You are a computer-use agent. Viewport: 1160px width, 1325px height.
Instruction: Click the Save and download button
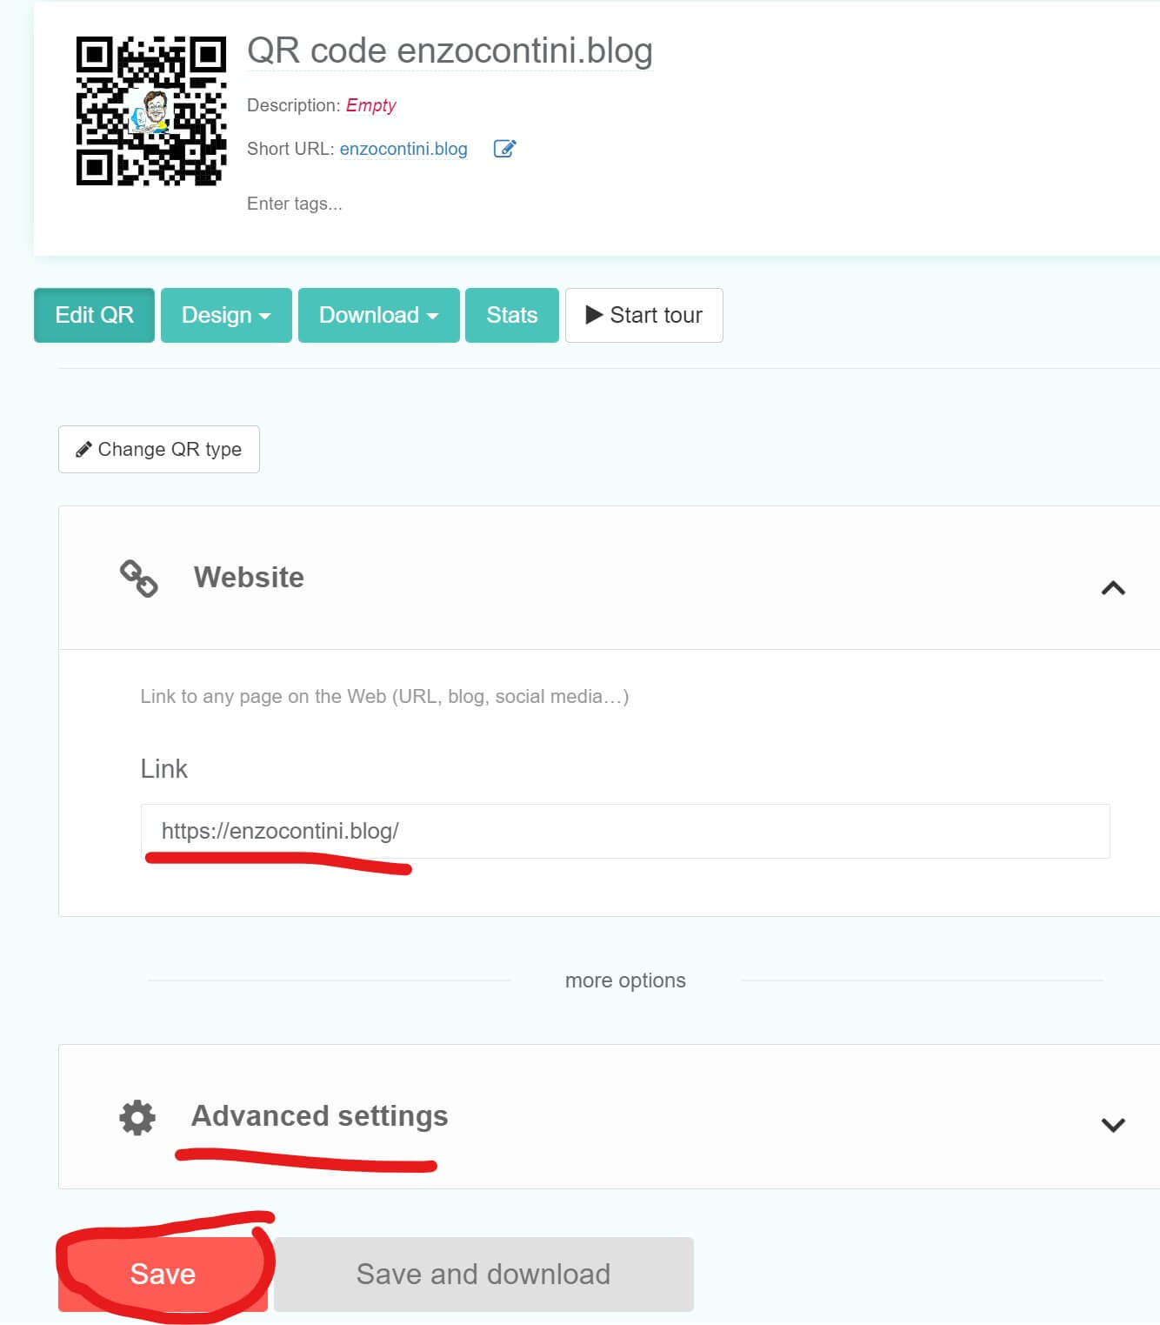(x=483, y=1275)
